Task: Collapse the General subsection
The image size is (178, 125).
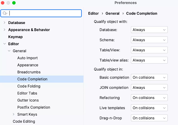Action: tap(9, 51)
